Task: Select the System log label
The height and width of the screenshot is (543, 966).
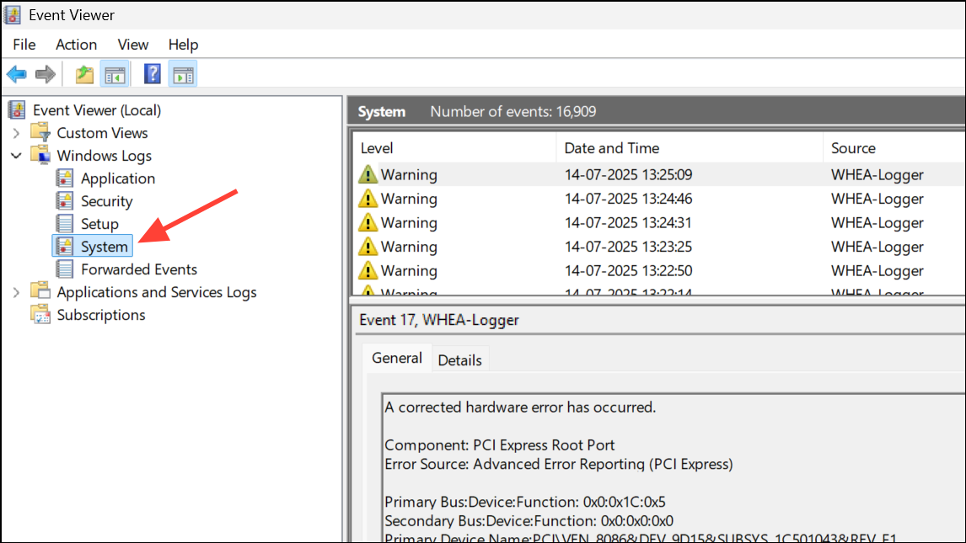Action: (x=105, y=247)
